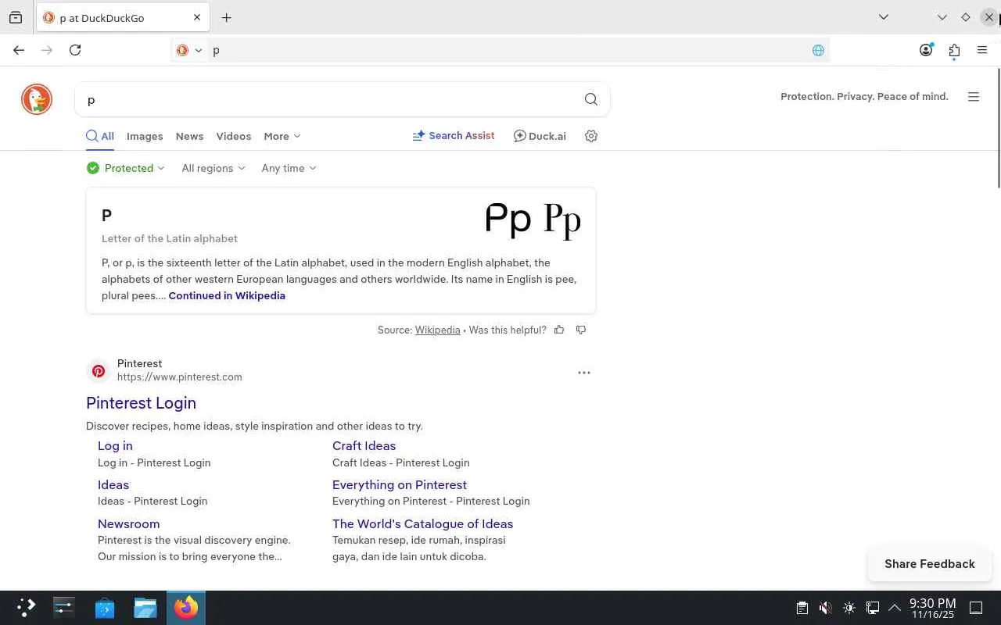This screenshot has width=1001, height=625.
Task: Follow the Continued in Wikipedia link
Action: [227, 295]
